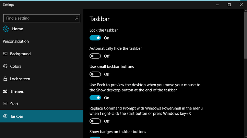
Task: Turn off Lock the taskbar toggle
Action: coord(95,38)
